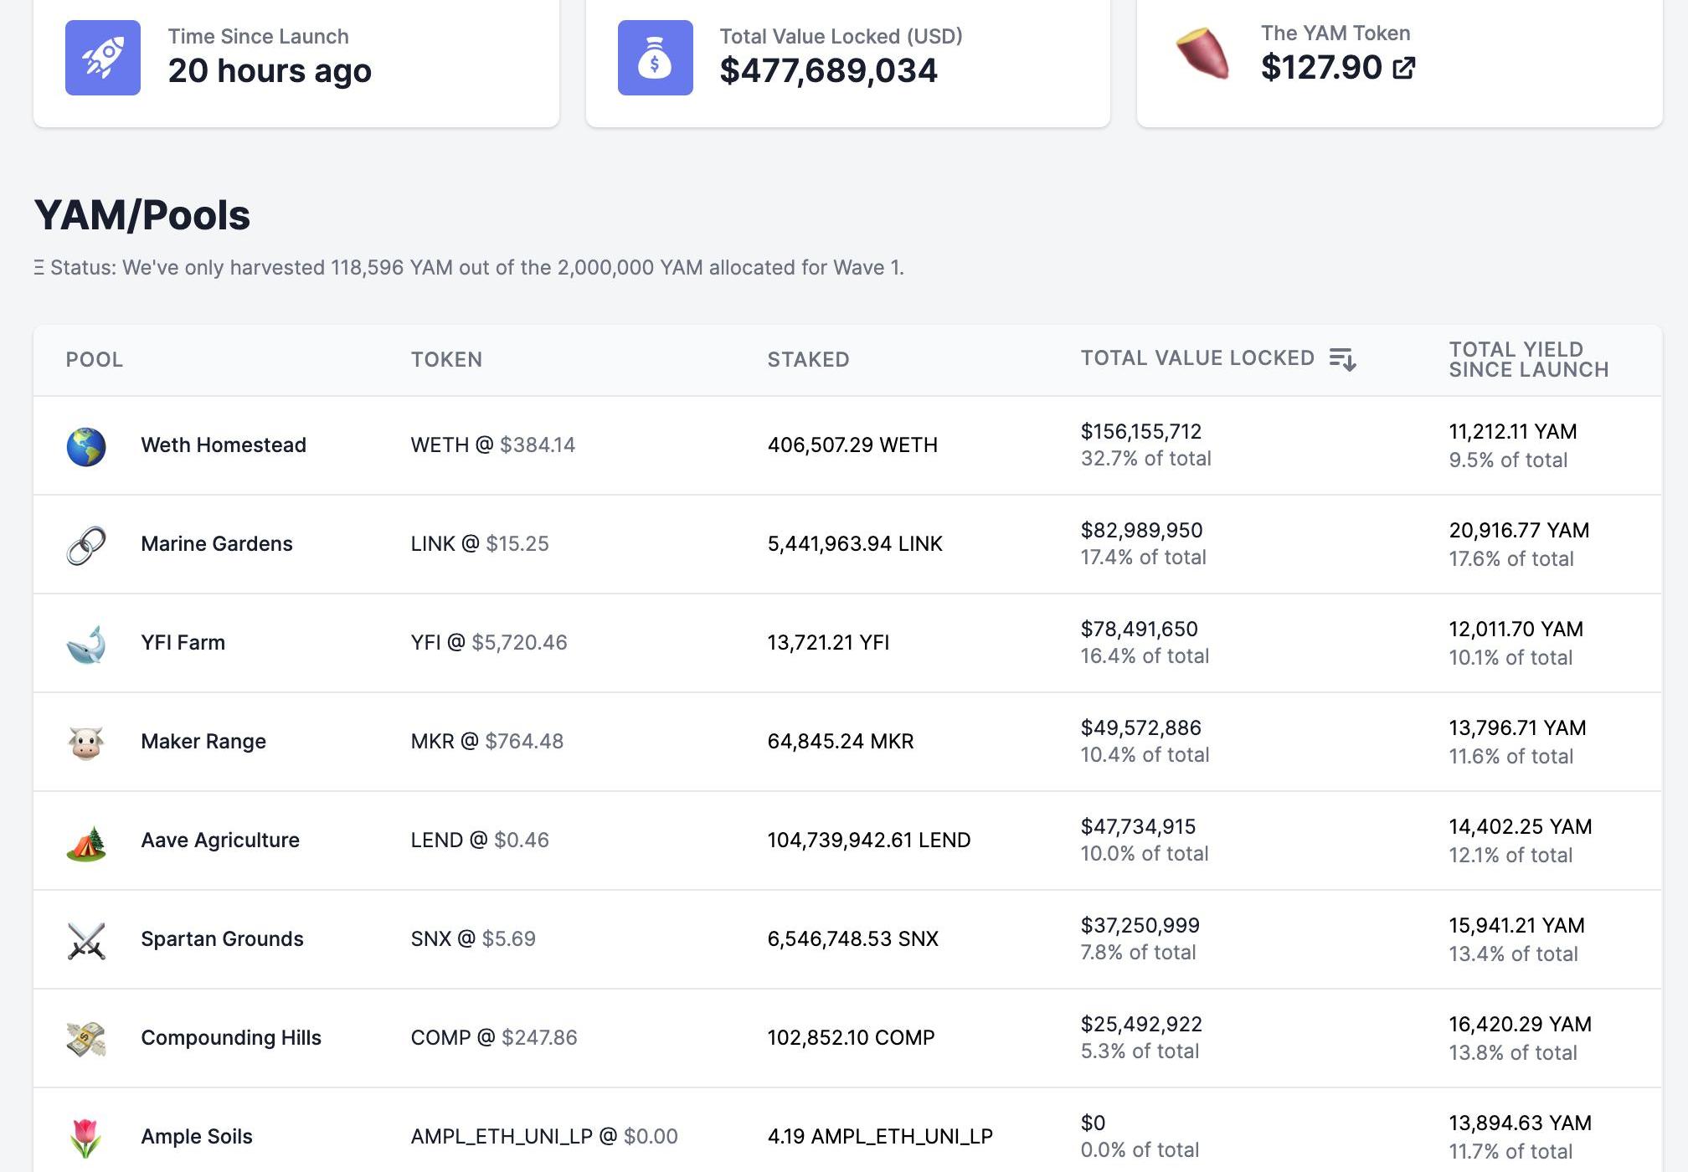
Task: Click the chain link Marine Gardens icon
Action: [86, 545]
